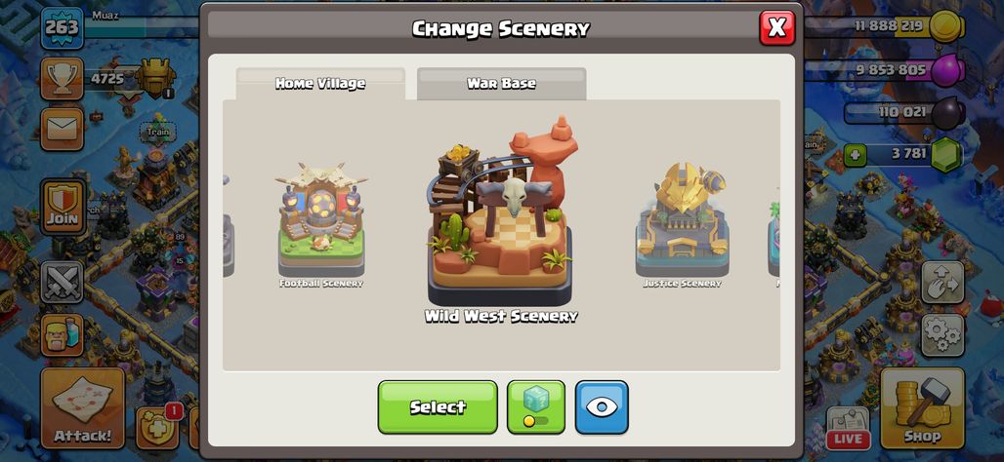This screenshot has height=462, width=1004.
Task: Switch to the War Base tab
Action: (501, 84)
